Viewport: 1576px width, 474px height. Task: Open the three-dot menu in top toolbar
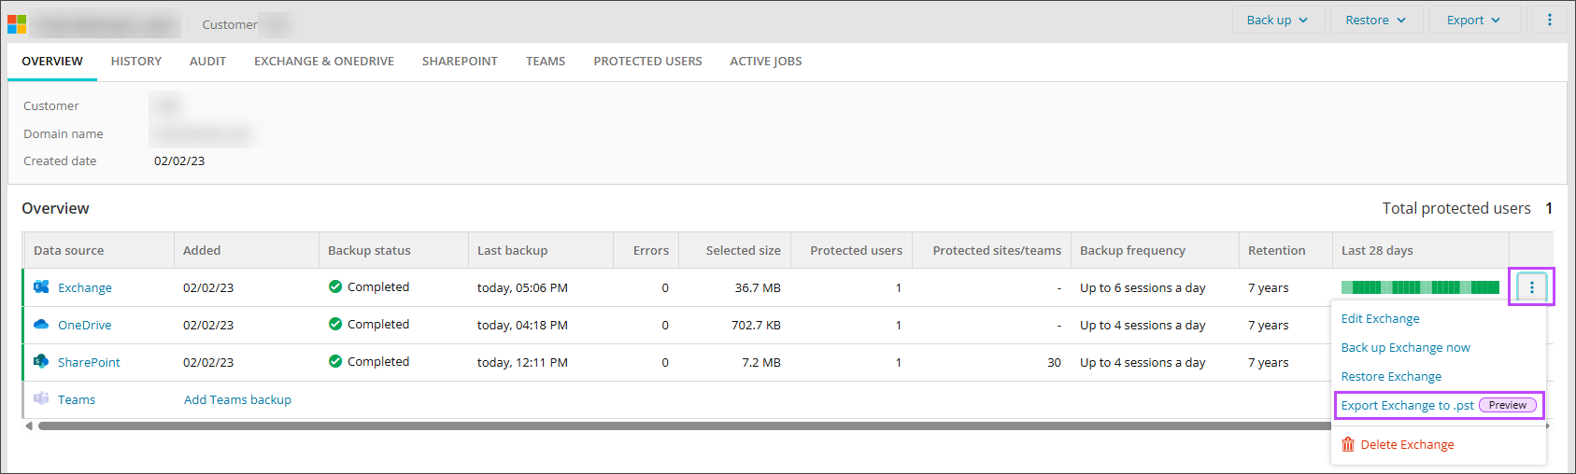point(1549,20)
